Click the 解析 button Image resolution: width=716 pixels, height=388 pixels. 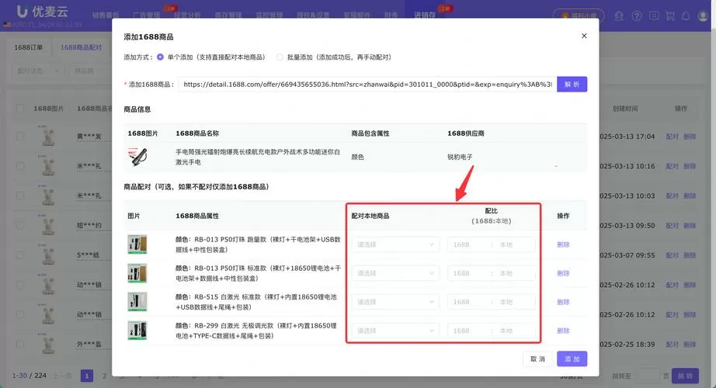pyautogui.click(x=572, y=84)
